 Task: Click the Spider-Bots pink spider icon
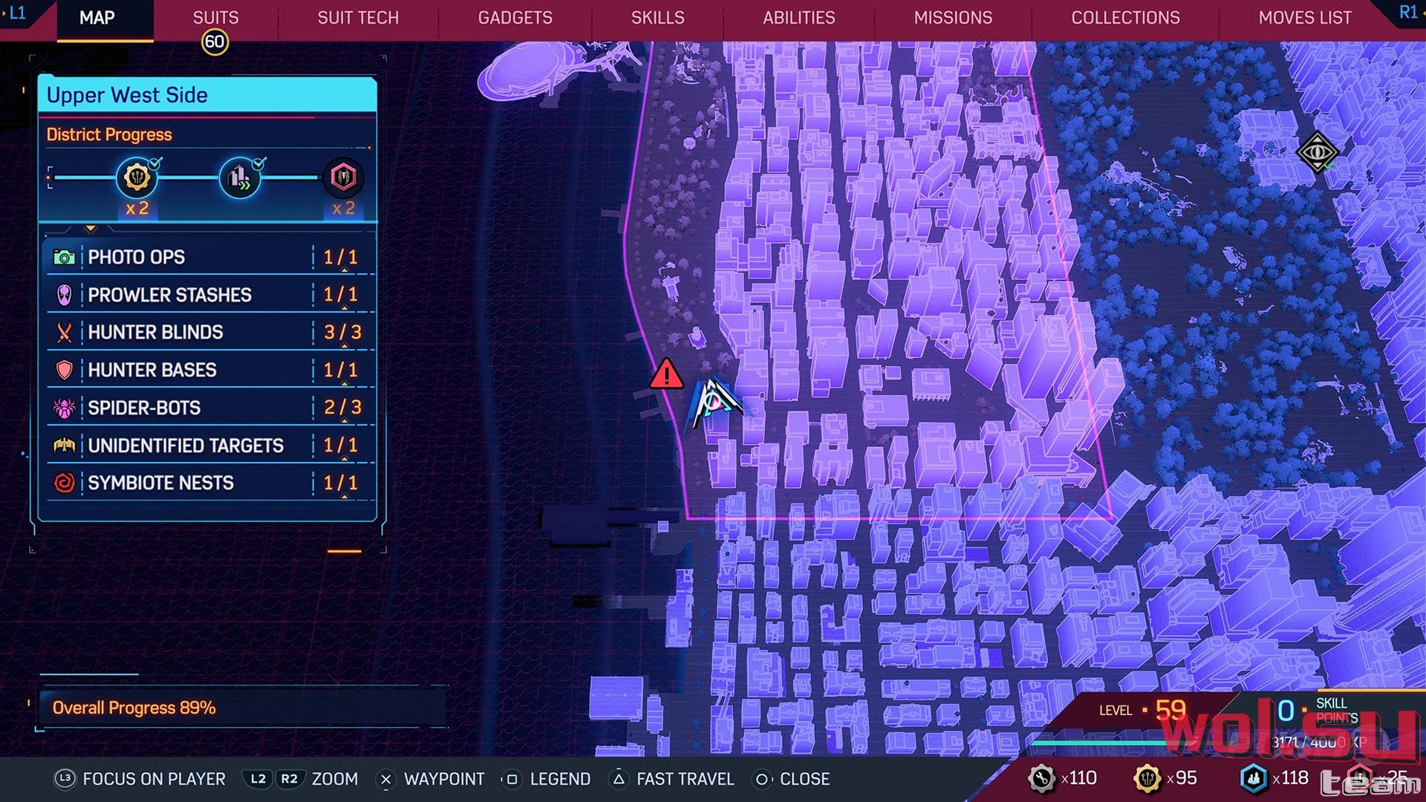[65, 408]
